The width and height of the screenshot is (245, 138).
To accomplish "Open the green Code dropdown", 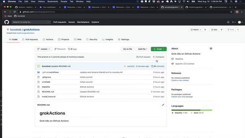I will tap(159, 49).
